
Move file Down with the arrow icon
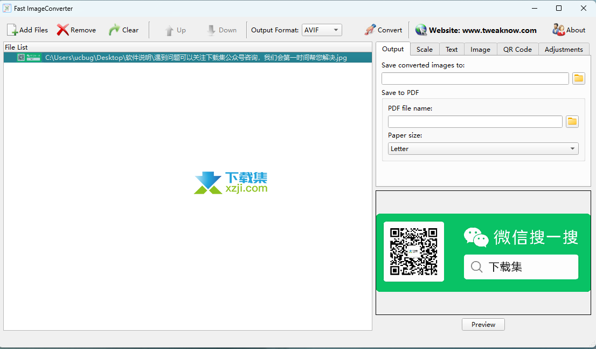[x=211, y=30]
